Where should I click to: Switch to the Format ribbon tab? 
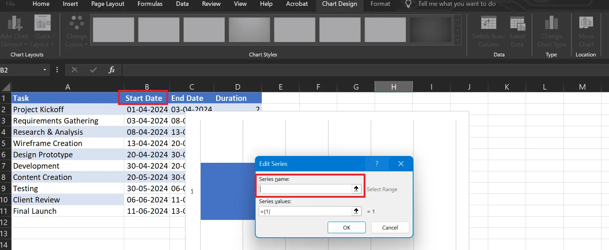pyautogui.click(x=380, y=4)
